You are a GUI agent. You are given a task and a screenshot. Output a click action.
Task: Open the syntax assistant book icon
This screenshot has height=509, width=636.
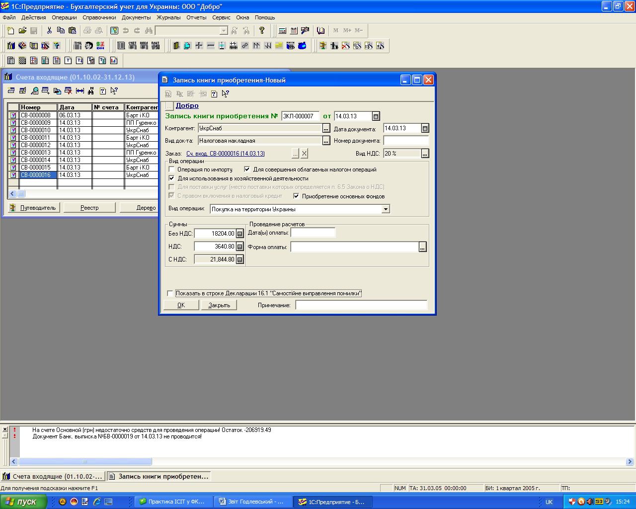(x=320, y=31)
